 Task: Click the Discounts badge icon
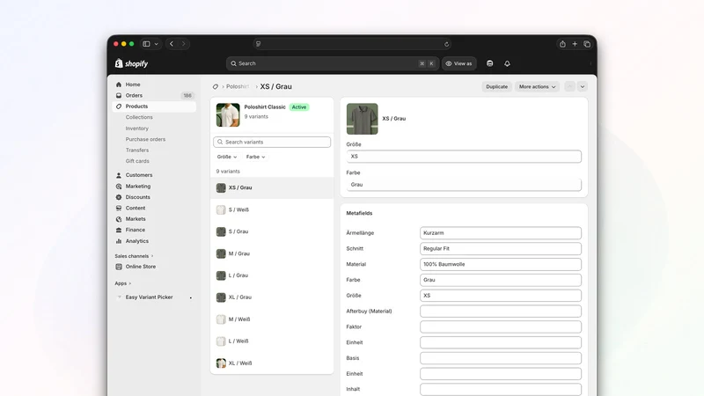click(119, 197)
